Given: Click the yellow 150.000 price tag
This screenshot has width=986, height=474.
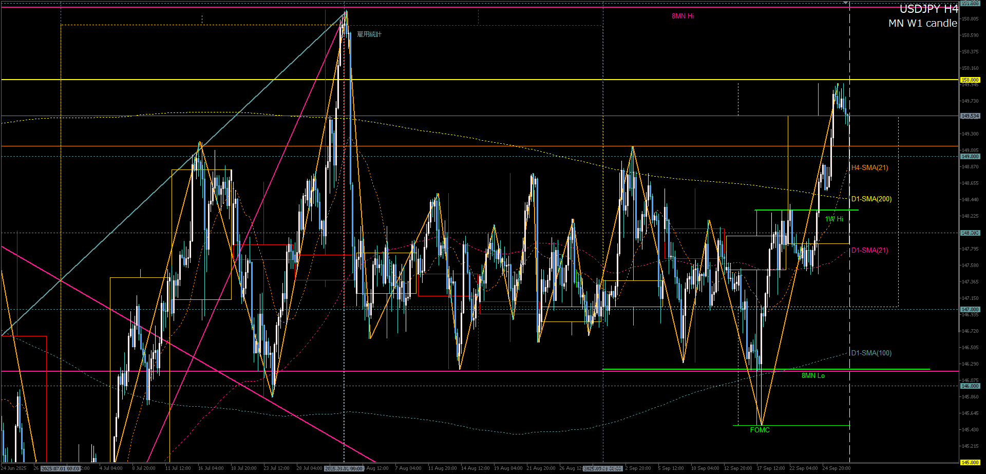Looking at the screenshot, I should tap(970, 80).
